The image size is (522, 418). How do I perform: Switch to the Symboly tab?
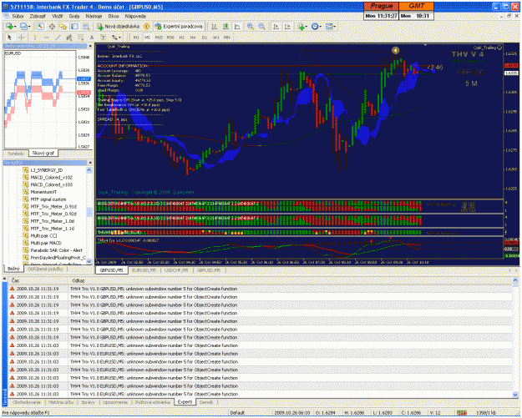coord(16,154)
